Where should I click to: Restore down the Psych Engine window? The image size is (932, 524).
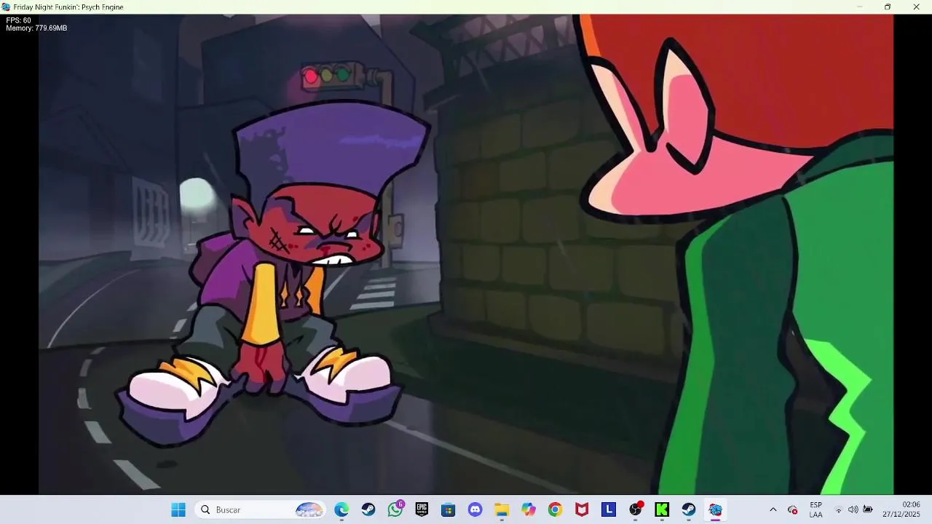point(888,7)
